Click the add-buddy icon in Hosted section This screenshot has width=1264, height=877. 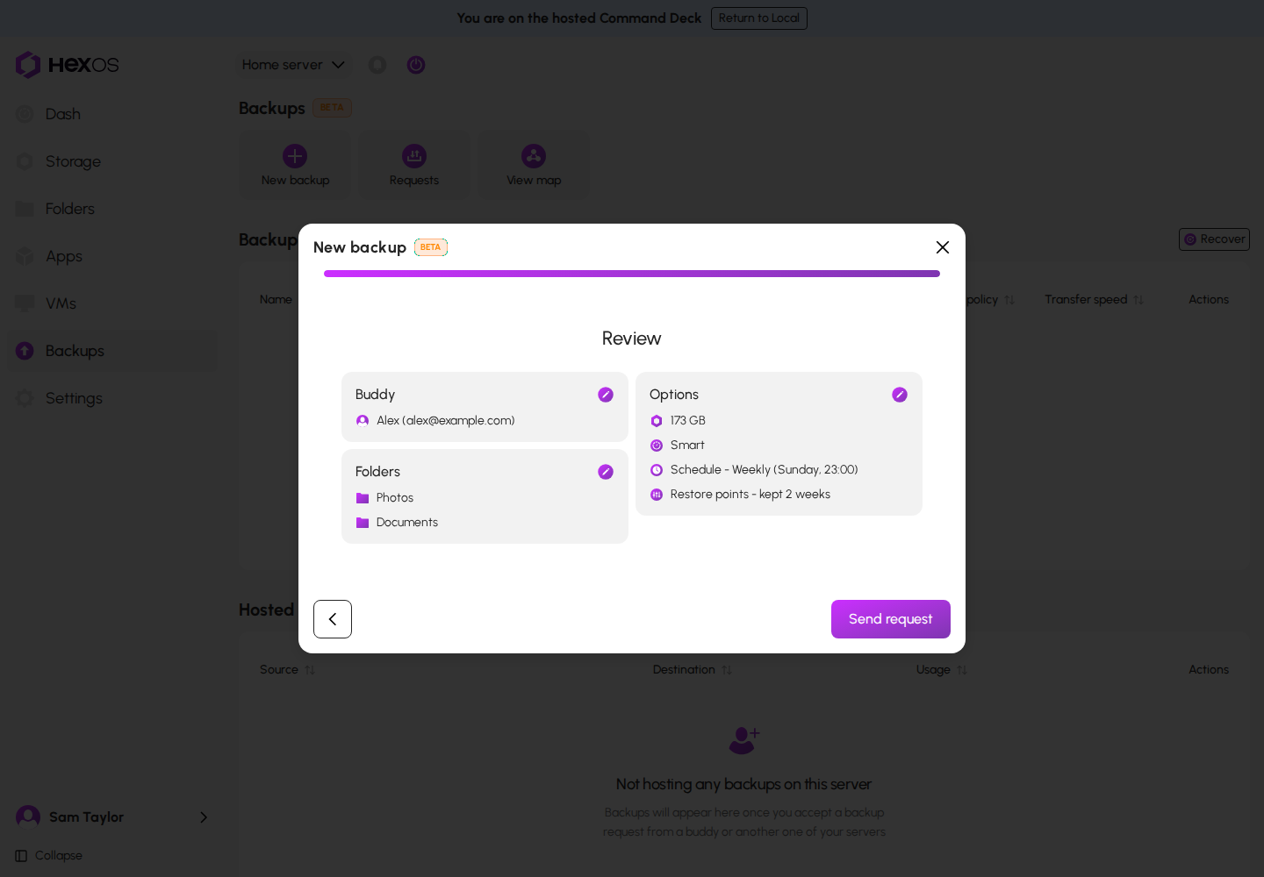[744, 740]
